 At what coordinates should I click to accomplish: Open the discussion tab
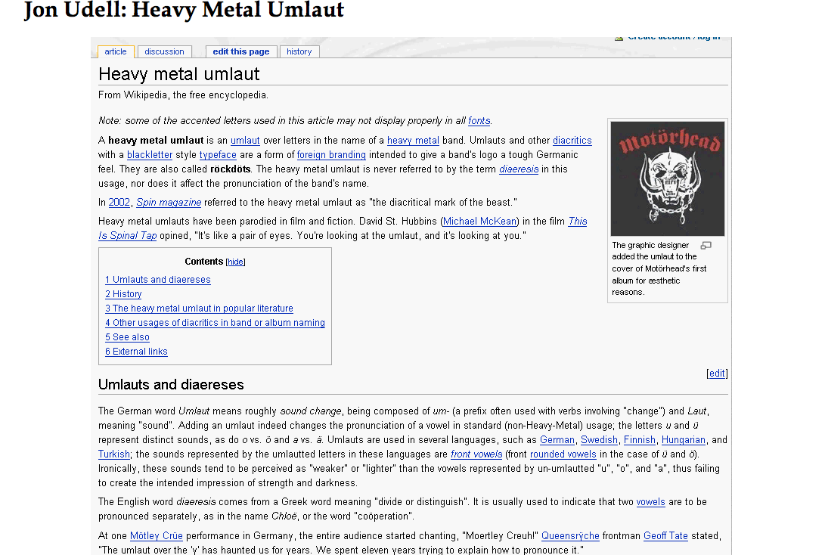coord(164,51)
